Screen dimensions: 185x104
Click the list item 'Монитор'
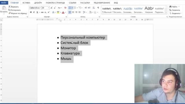click(x=68, y=48)
